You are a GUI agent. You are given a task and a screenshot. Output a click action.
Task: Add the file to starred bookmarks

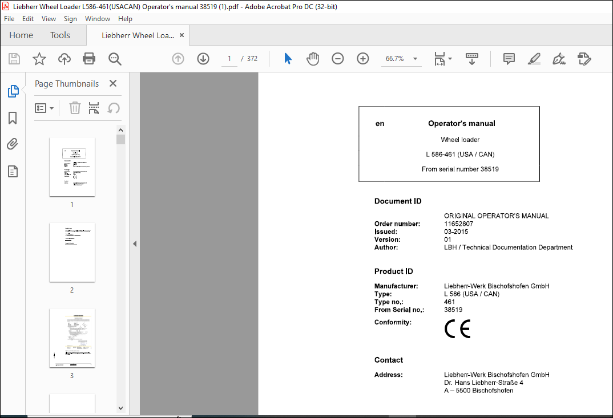click(x=39, y=59)
